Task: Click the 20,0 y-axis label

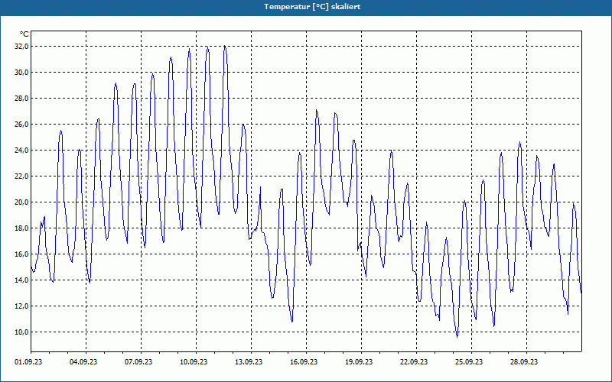Action: [21, 202]
